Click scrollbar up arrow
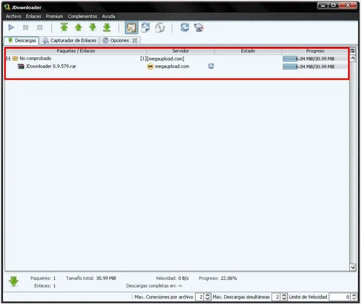This screenshot has width=361, height=304. 353,59
